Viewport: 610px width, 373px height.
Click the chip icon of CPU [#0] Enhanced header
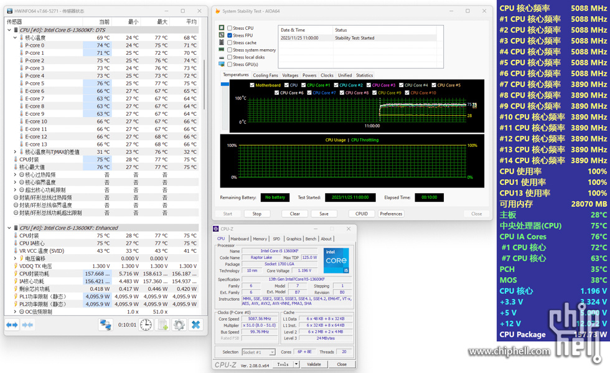pyautogui.click(x=16, y=228)
